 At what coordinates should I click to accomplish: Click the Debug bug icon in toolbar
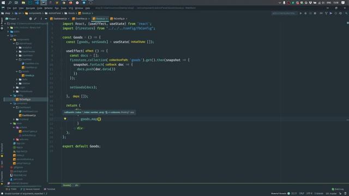pos(305,13)
